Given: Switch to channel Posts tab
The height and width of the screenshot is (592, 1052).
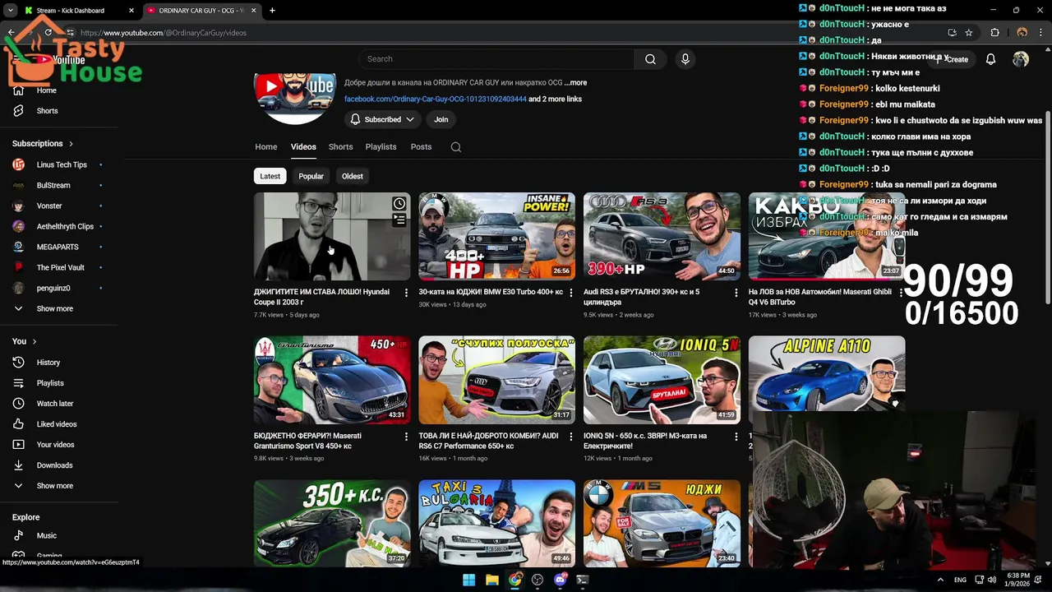Looking at the screenshot, I should (421, 147).
